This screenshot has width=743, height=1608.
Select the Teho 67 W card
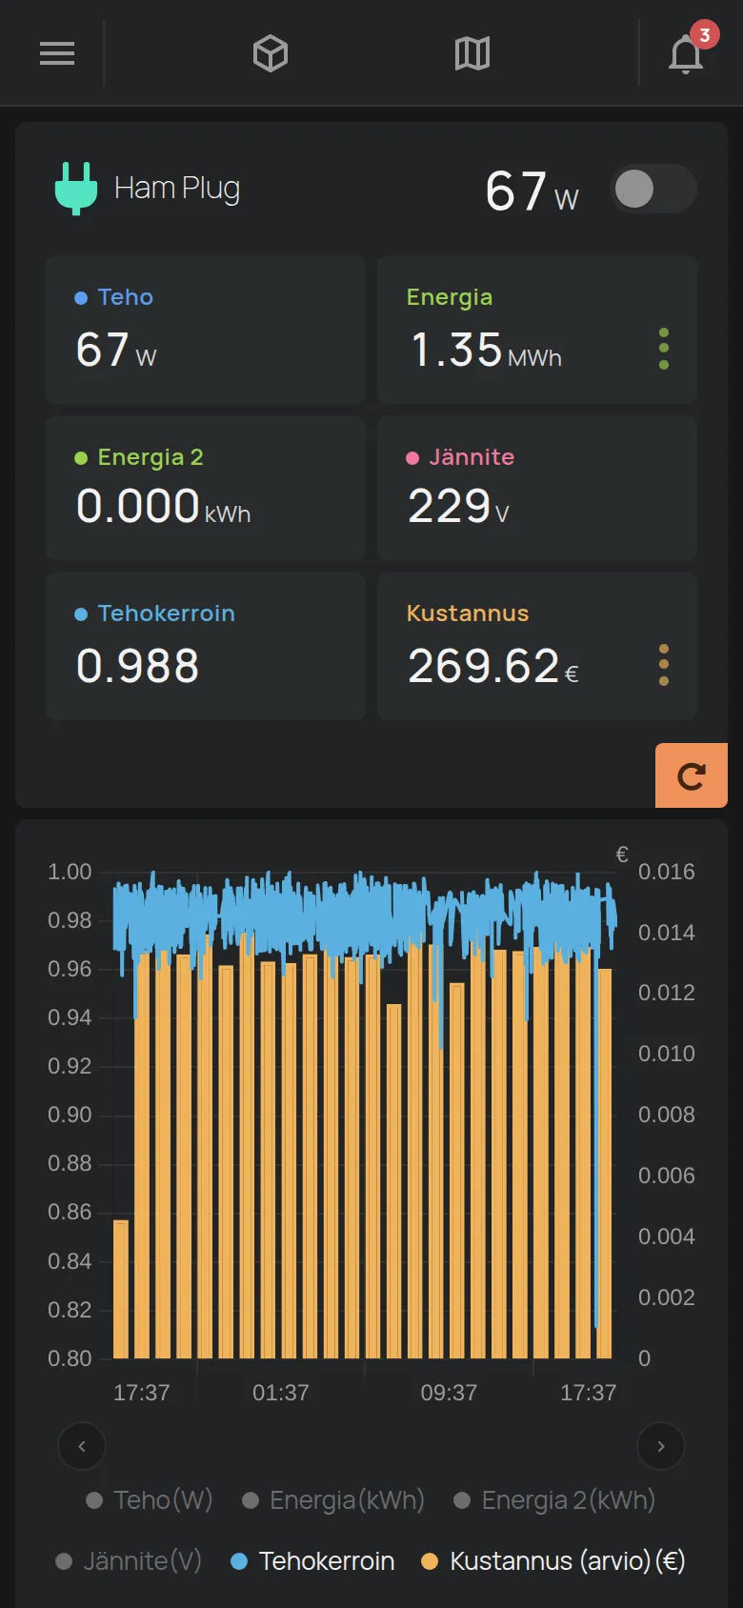pos(206,330)
